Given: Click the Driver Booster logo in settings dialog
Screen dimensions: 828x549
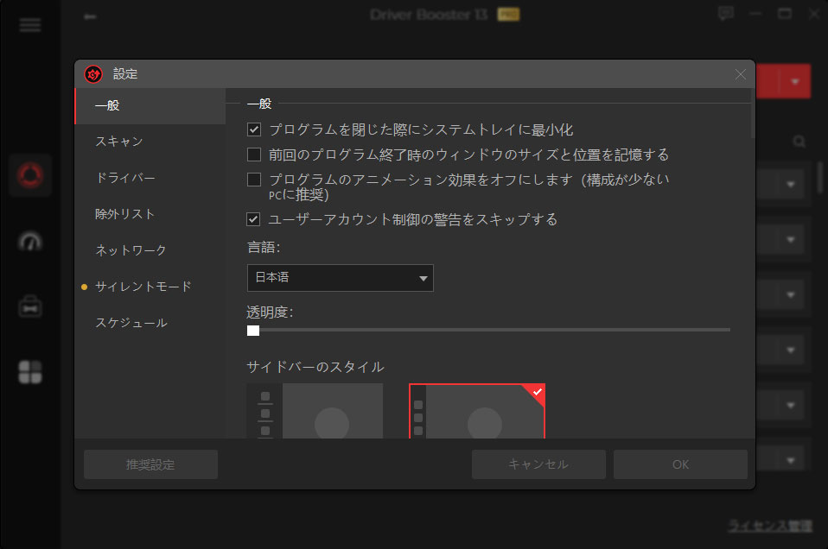Looking at the screenshot, I should pos(93,74).
